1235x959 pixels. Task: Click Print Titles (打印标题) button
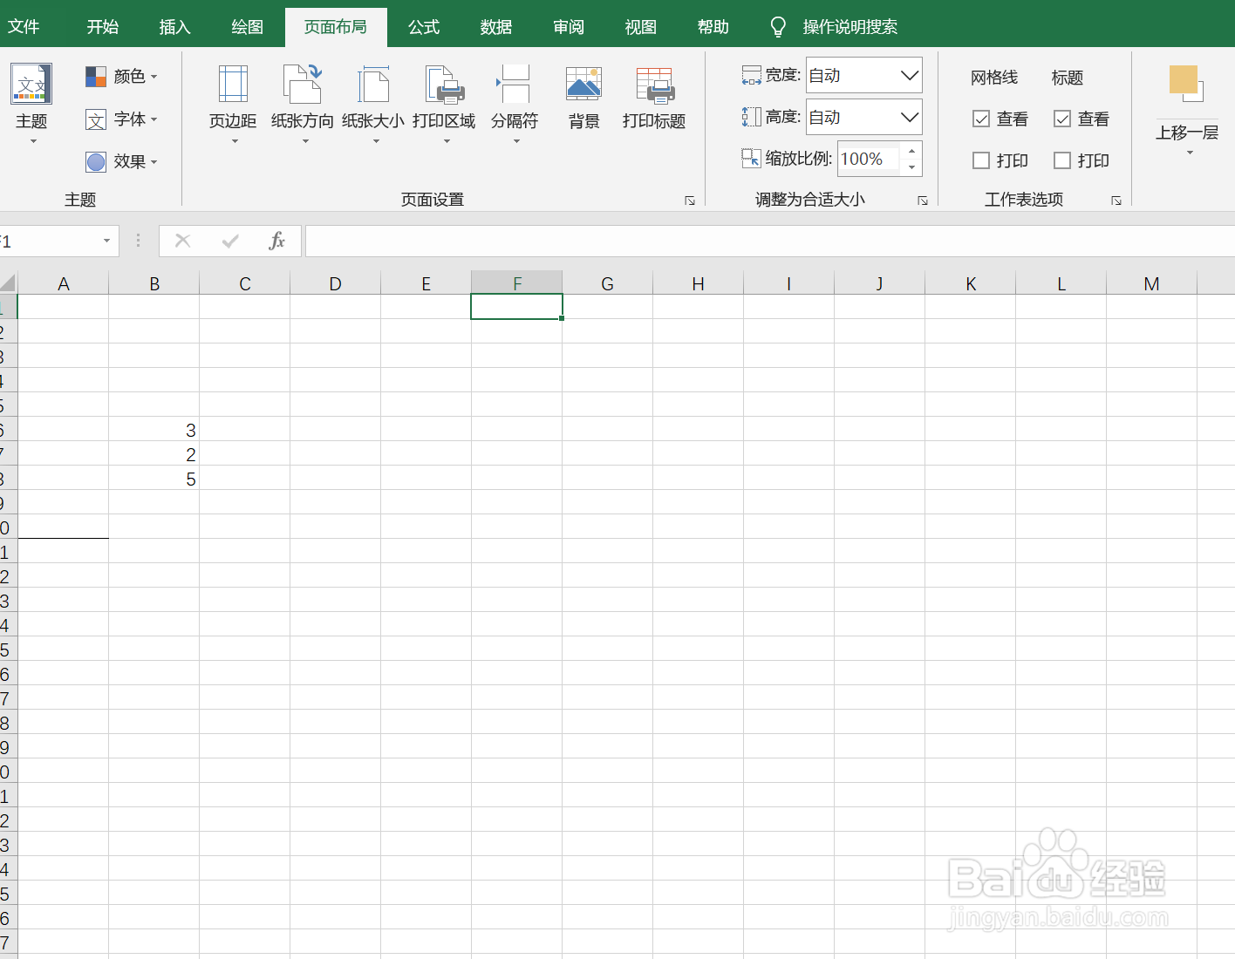click(x=654, y=98)
